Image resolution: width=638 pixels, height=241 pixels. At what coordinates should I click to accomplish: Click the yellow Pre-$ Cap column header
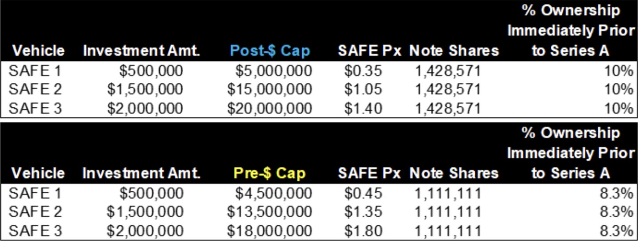270,173
